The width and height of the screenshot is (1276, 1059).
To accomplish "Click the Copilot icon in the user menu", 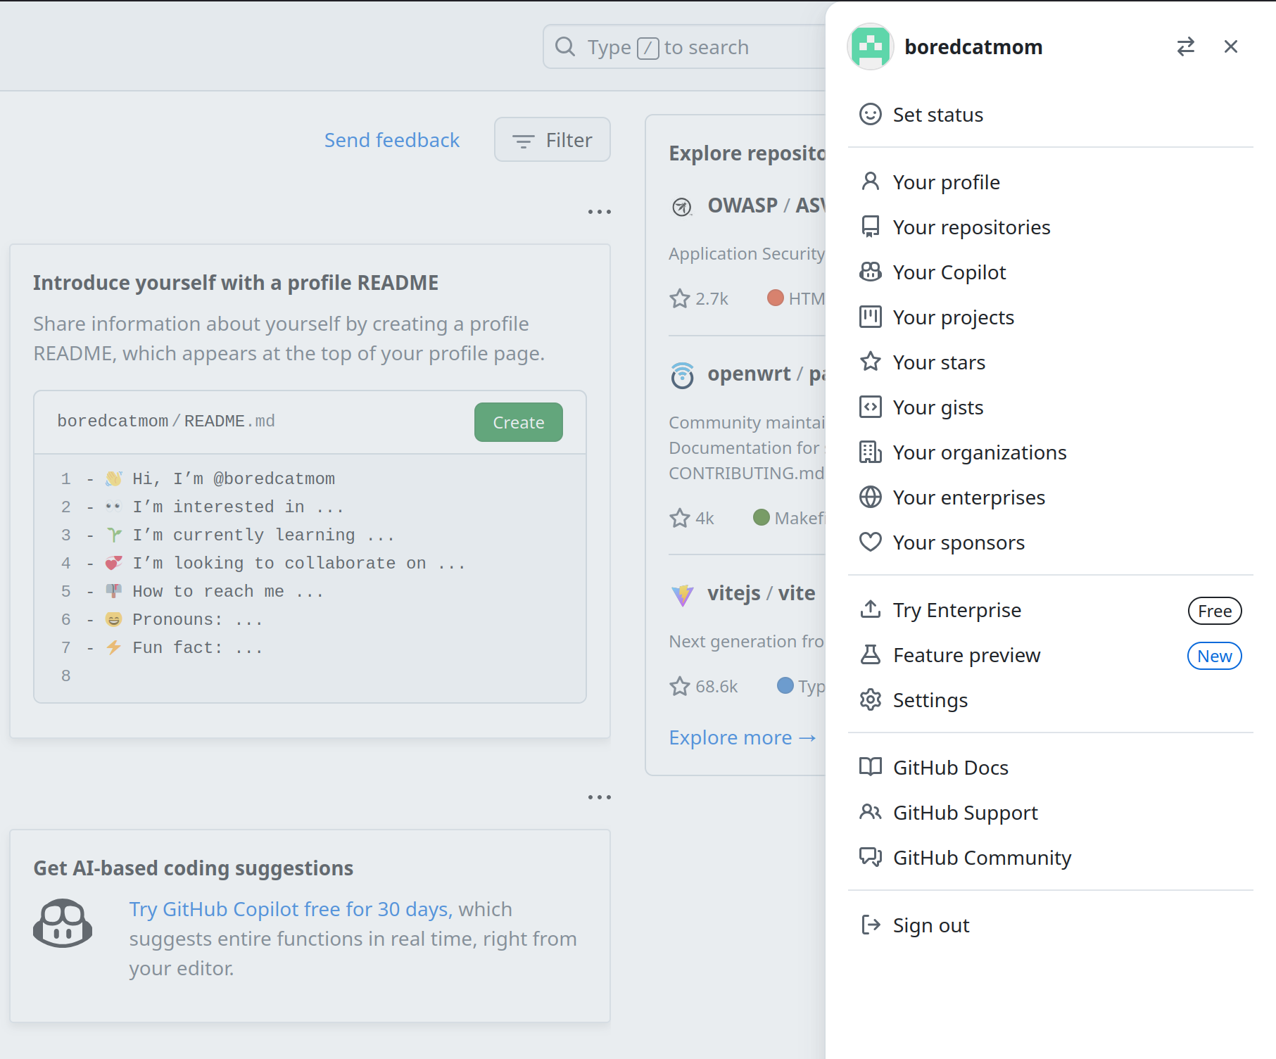I will (x=871, y=272).
